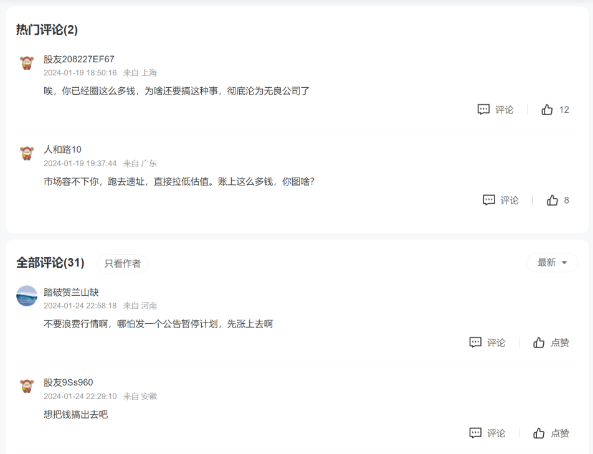Open 踏破贺兰山缺's wave avatar
Screen dimensions: 593x454
pyautogui.click(x=27, y=296)
